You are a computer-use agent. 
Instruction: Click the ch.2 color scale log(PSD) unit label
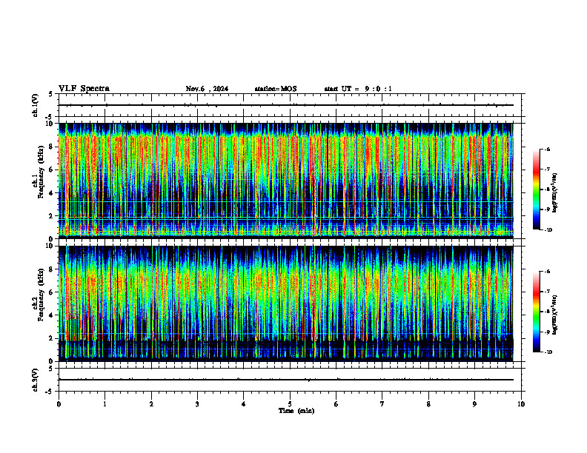[555, 315]
